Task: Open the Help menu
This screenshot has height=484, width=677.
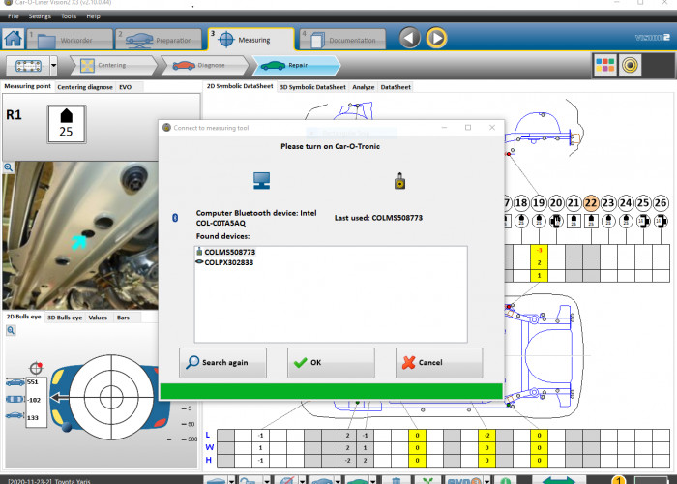Action: (93, 16)
